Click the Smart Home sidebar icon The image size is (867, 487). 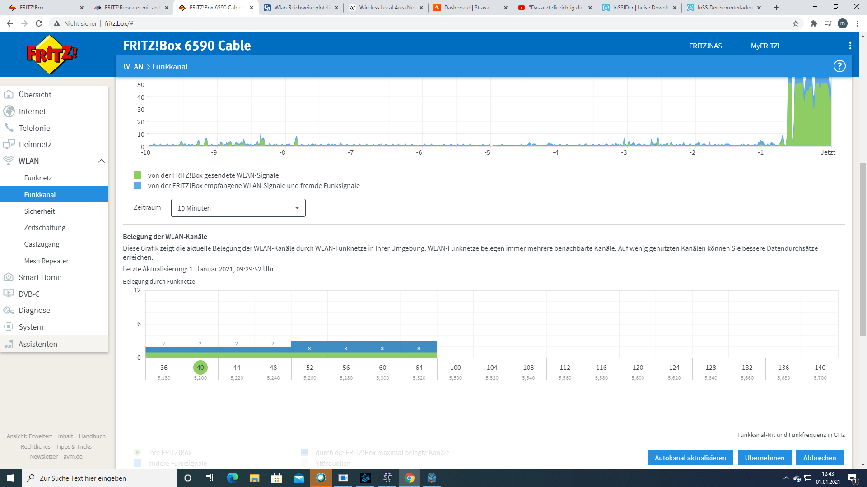[x=9, y=277]
